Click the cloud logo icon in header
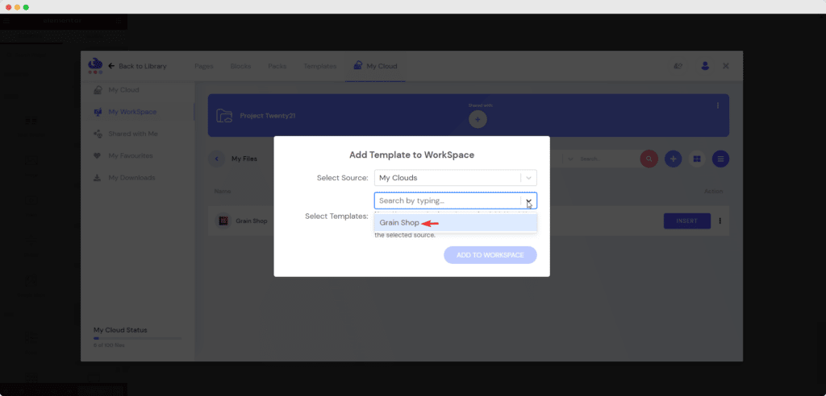 point(95,66)
